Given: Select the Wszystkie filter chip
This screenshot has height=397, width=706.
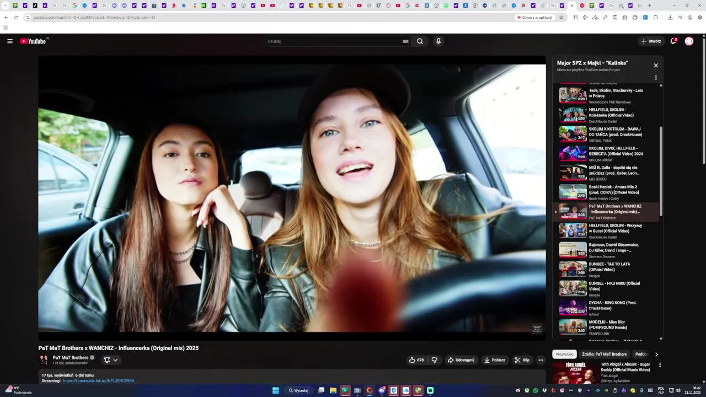Looking at the screenshot, I should pos(565,354).
